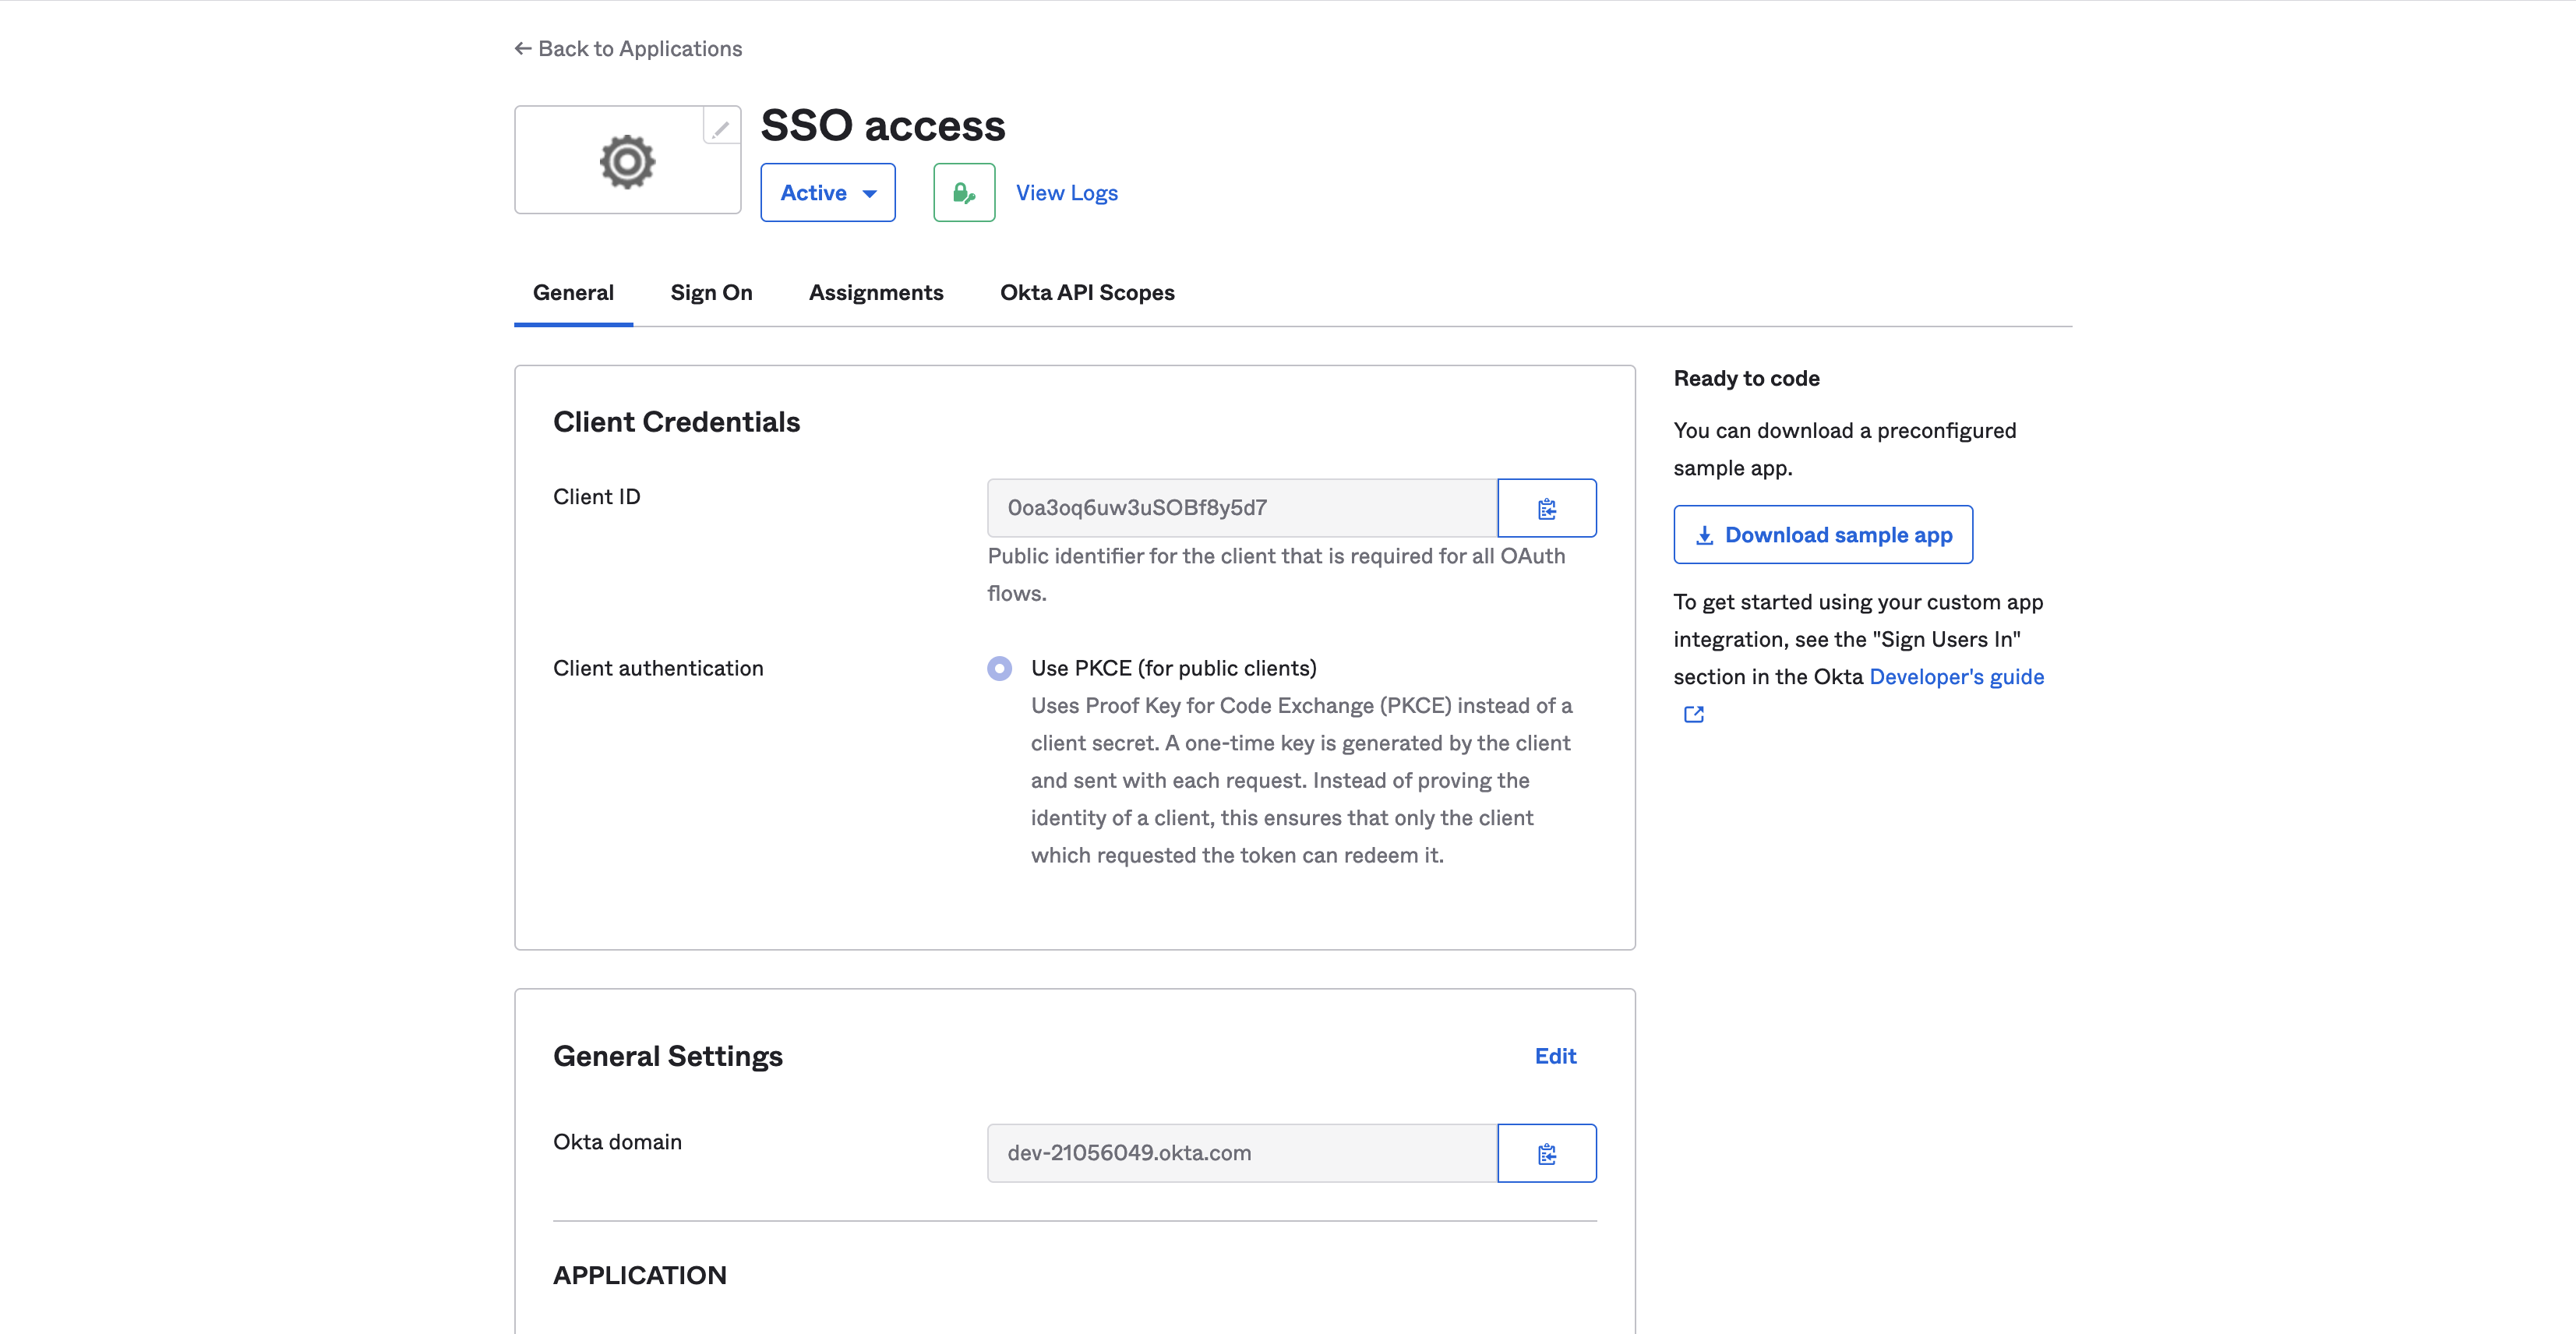The width and height of the screenshot is (2576, 1334).
Task: Edit the General Settings section
Action: click(1555, 1056)
